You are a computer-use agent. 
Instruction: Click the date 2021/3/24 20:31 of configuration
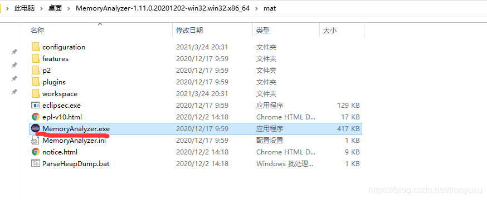202,47
